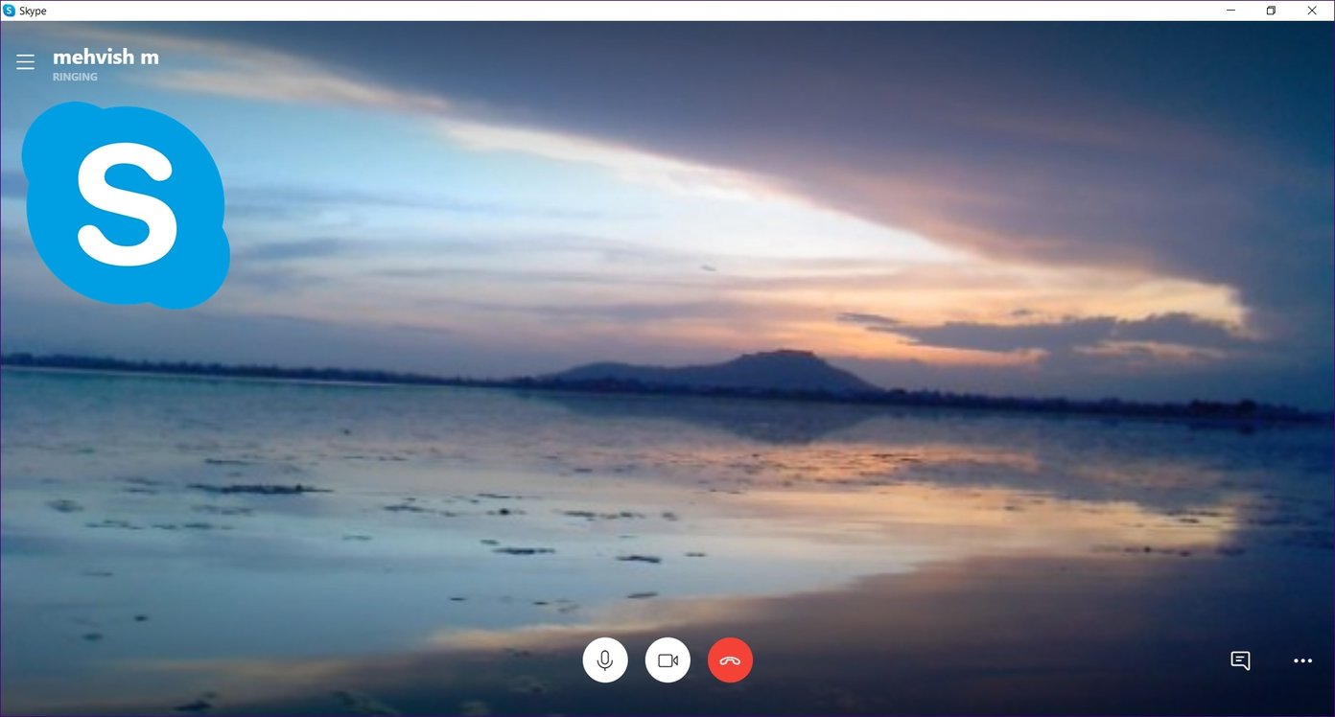Open the hamburger menu beside mehvish m
The width and height of the screenshot is (1335, 717).
26,62
